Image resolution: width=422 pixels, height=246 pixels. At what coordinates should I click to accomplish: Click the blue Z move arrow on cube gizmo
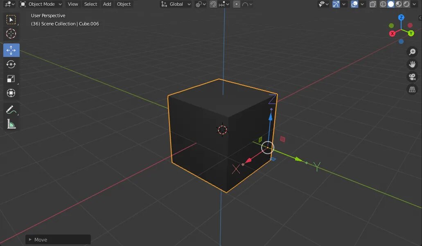coord(271,116)
